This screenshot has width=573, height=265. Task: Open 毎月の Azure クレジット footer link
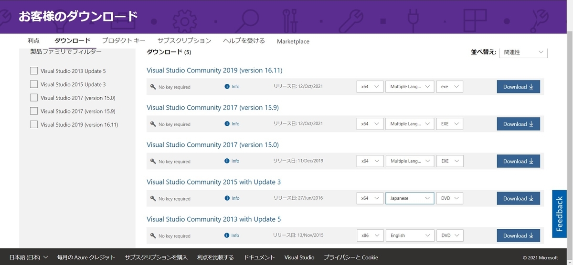click(86, 257)
